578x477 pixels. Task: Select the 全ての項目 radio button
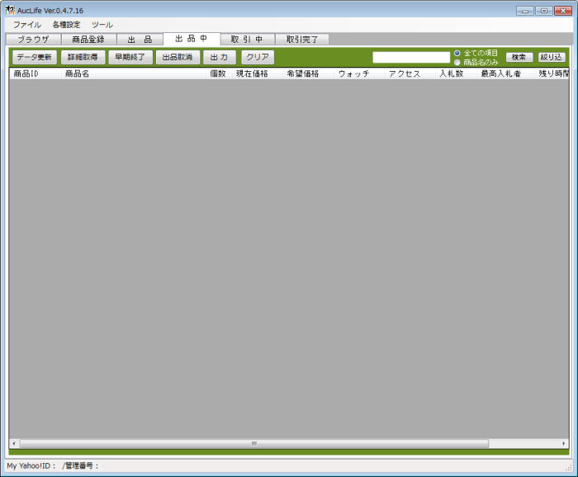click(x=476, y=53)
